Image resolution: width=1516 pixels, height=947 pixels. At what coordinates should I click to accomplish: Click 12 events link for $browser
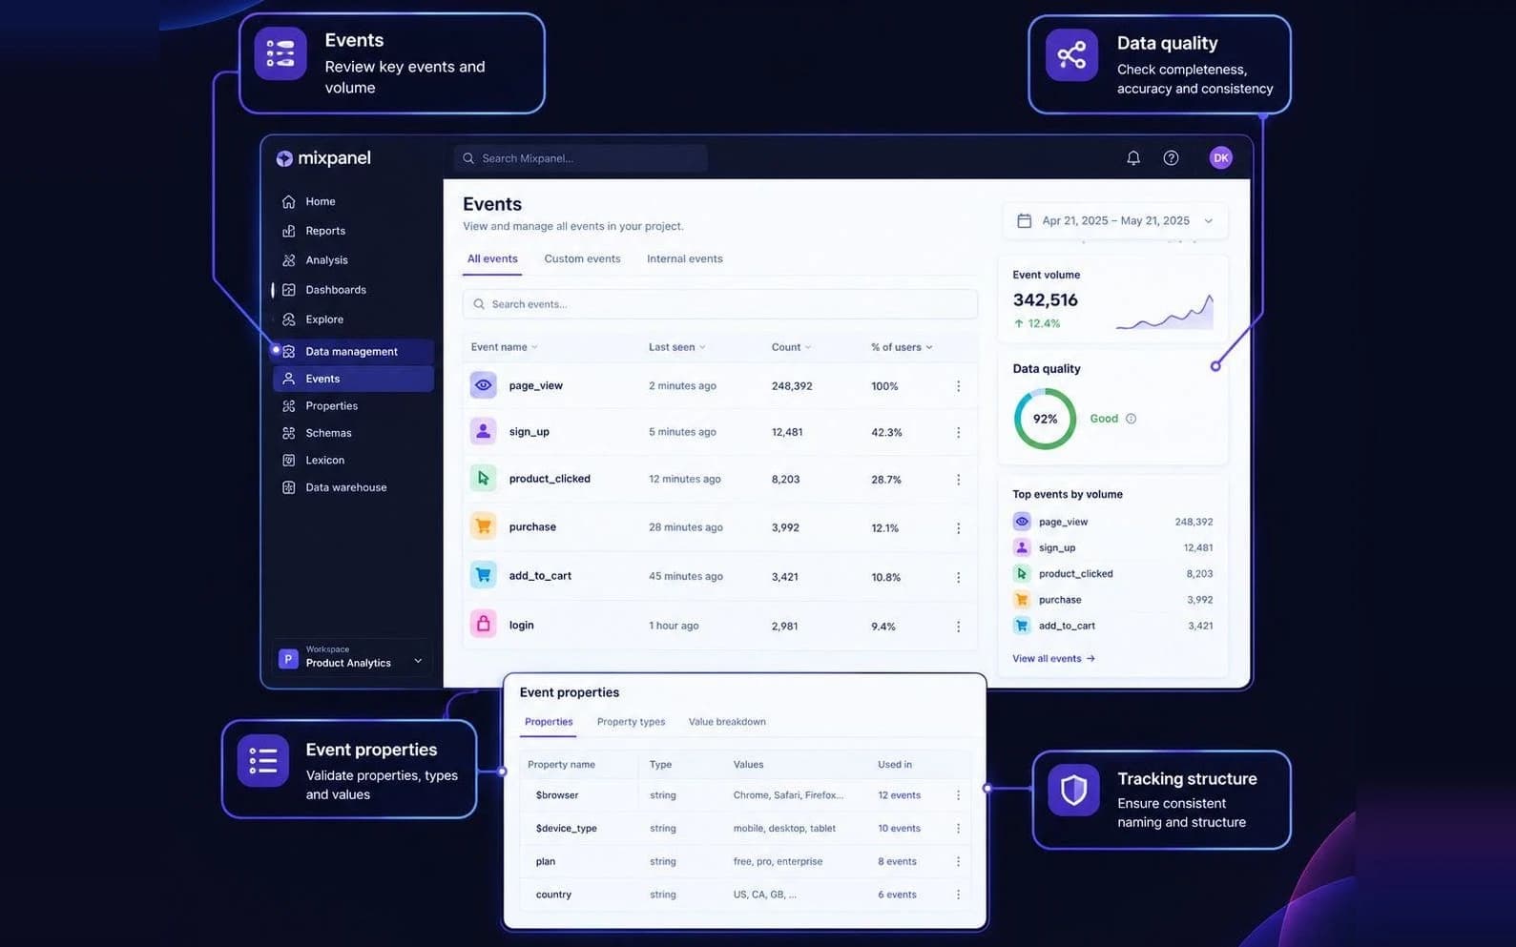pyautogui.click(x=899, y=795)
